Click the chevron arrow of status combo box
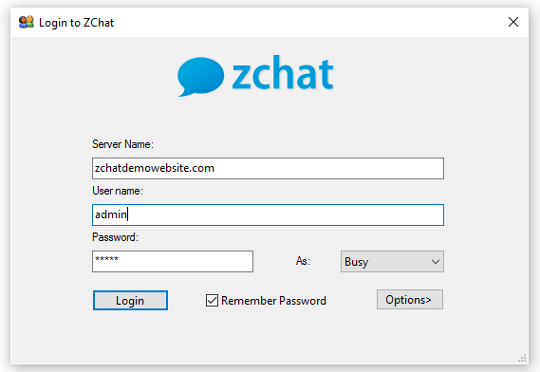 point(436,262)
